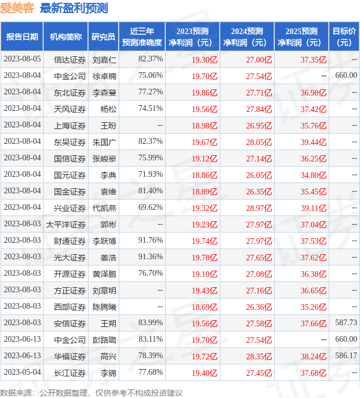Click the 37.35亿 profit value
The height and width of the screenshot is (398, 360).
tap(313, 60)
